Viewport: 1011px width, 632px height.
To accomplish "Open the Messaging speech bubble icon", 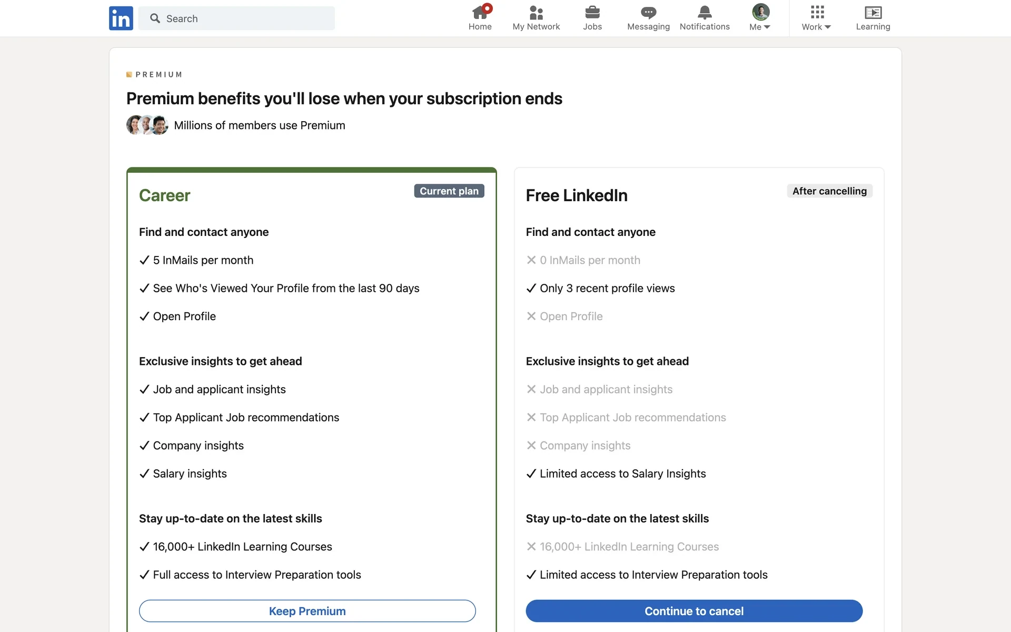I will 648,12.
